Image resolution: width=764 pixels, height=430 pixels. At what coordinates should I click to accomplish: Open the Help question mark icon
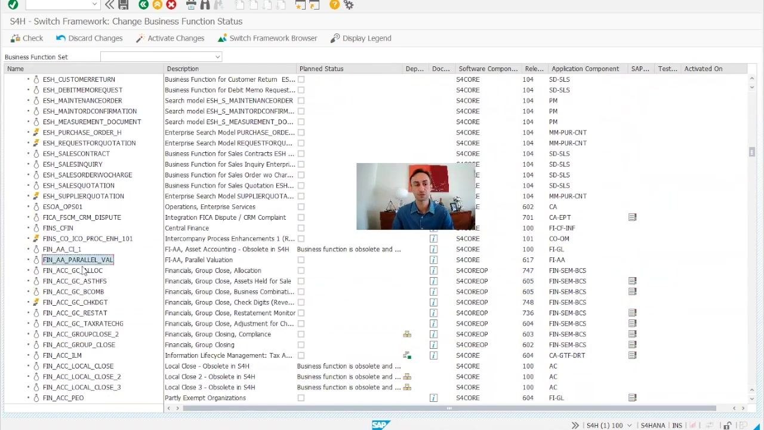pyautogui.click(x=334, y=5)
